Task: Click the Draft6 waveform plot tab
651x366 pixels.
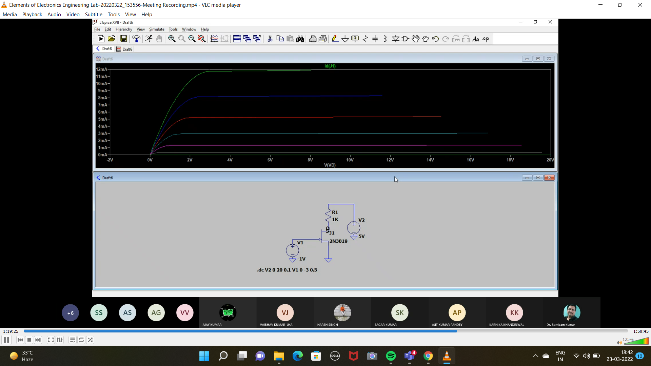Action: (x=124, y=49)
